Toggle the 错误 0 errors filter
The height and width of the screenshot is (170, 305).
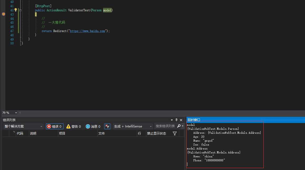pos(55,126)
